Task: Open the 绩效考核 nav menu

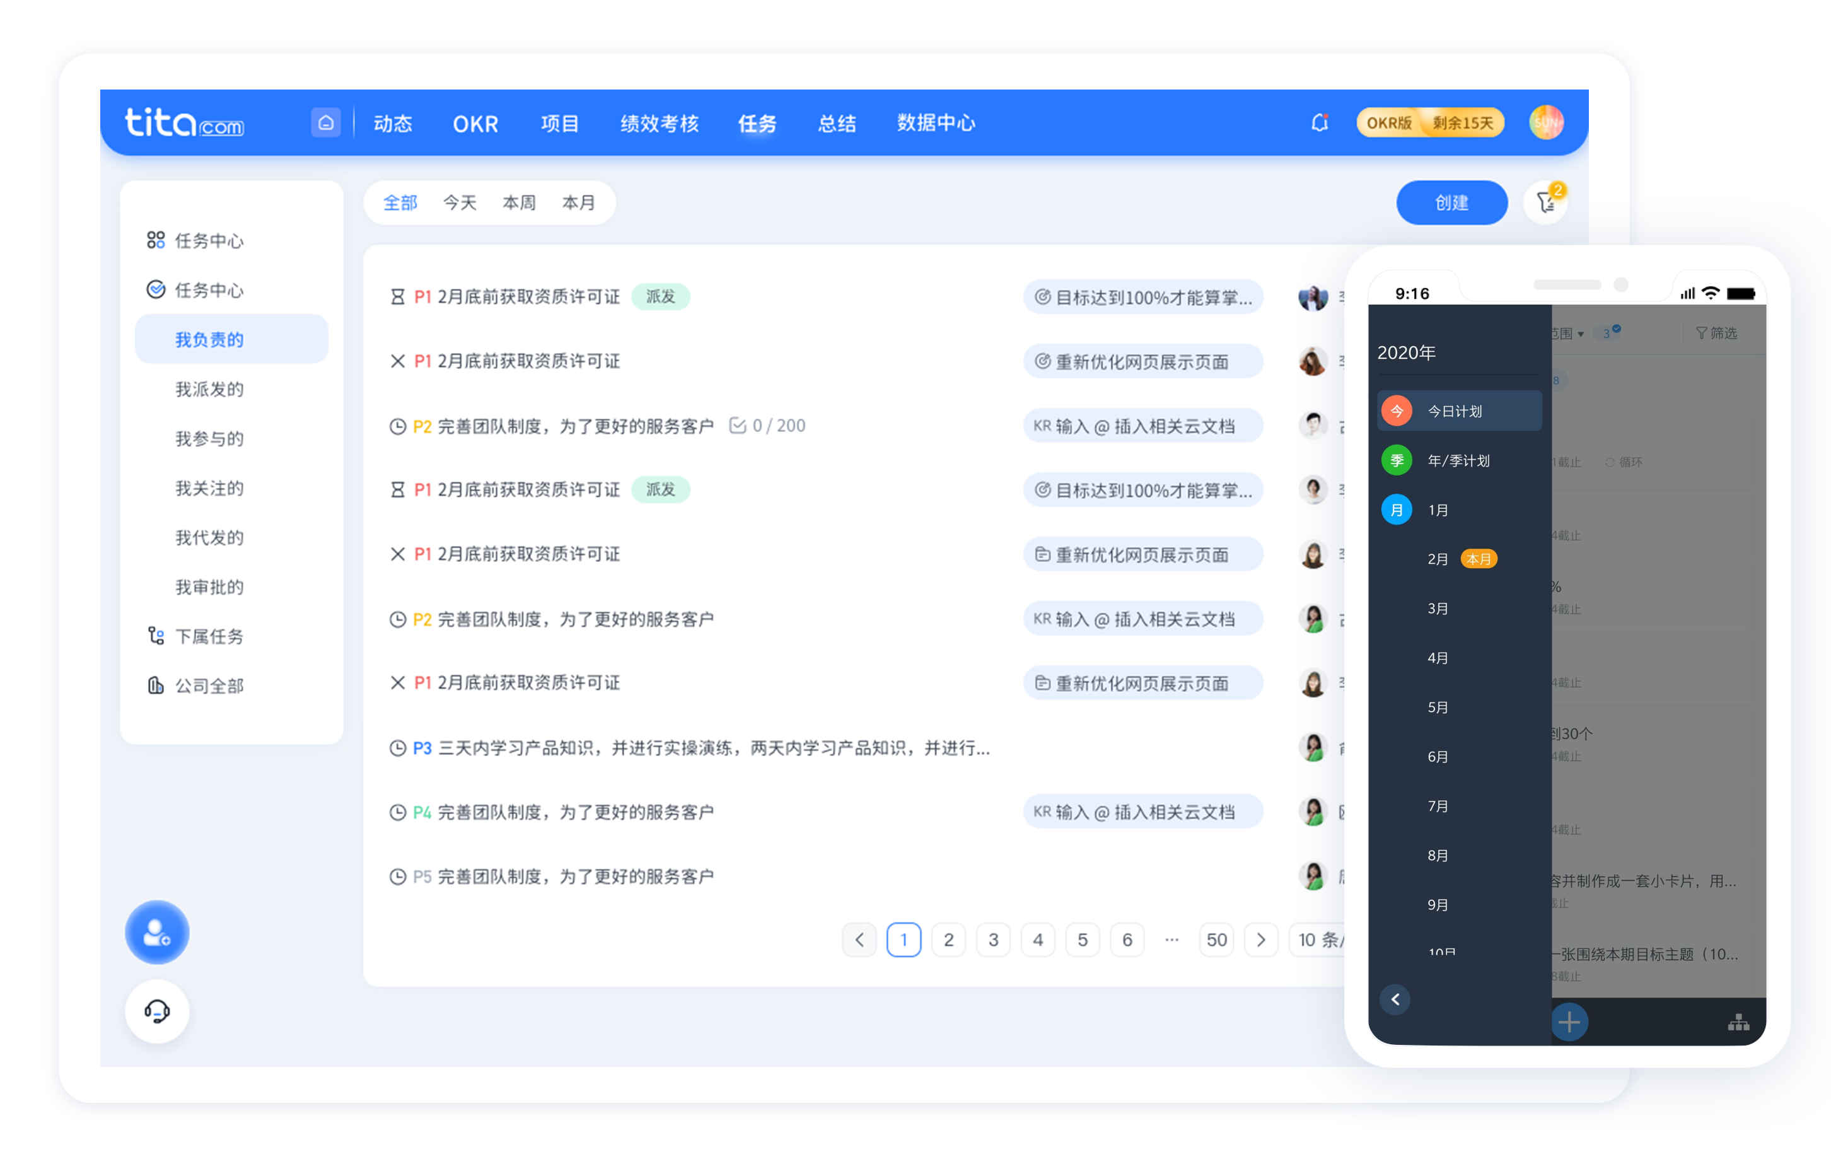Action: (660, 123)
